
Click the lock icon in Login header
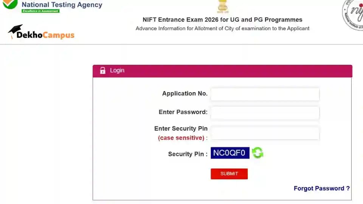[x=102, y=71]
